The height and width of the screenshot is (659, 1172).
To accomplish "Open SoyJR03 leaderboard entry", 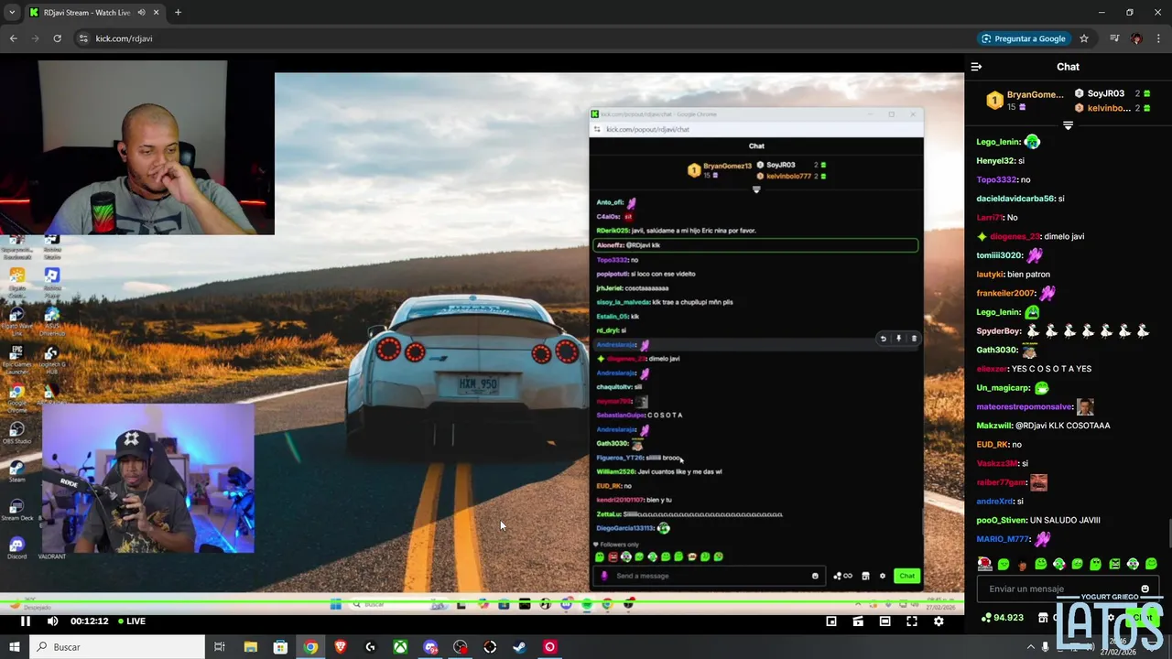I will (x=1112, y=93).
